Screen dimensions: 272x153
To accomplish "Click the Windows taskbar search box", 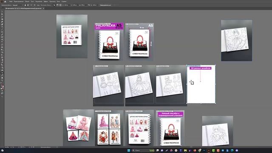I will click(x=143, y=150).
